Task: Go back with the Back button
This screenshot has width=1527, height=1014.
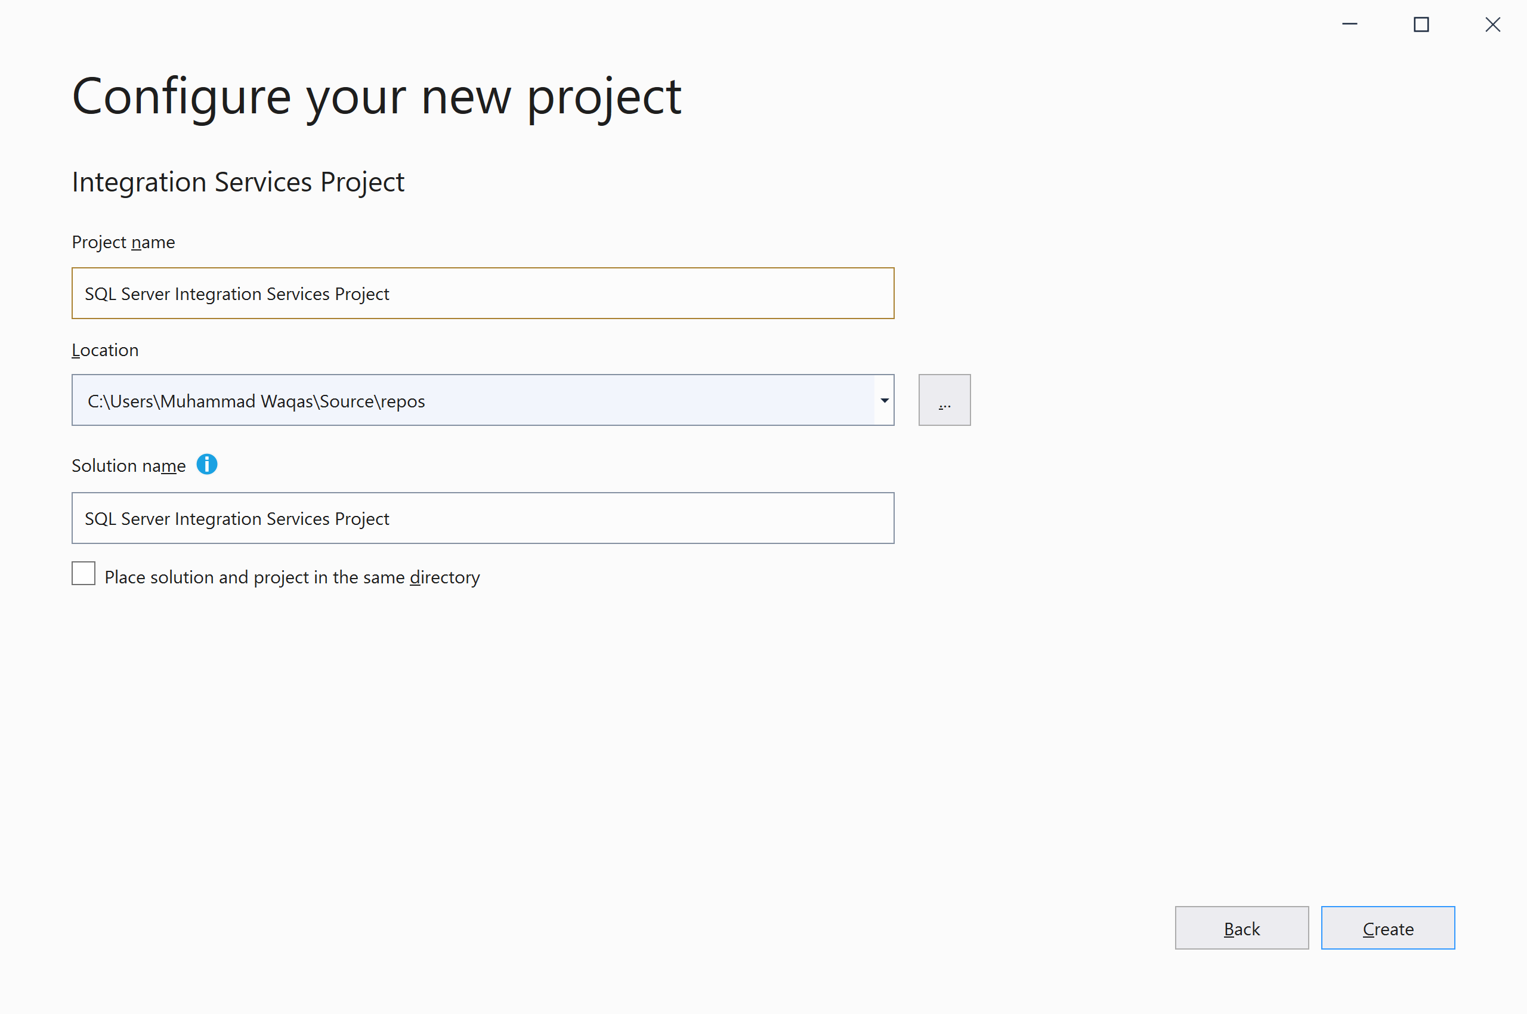Action: pyautogui.click(x=1241, y=928)
